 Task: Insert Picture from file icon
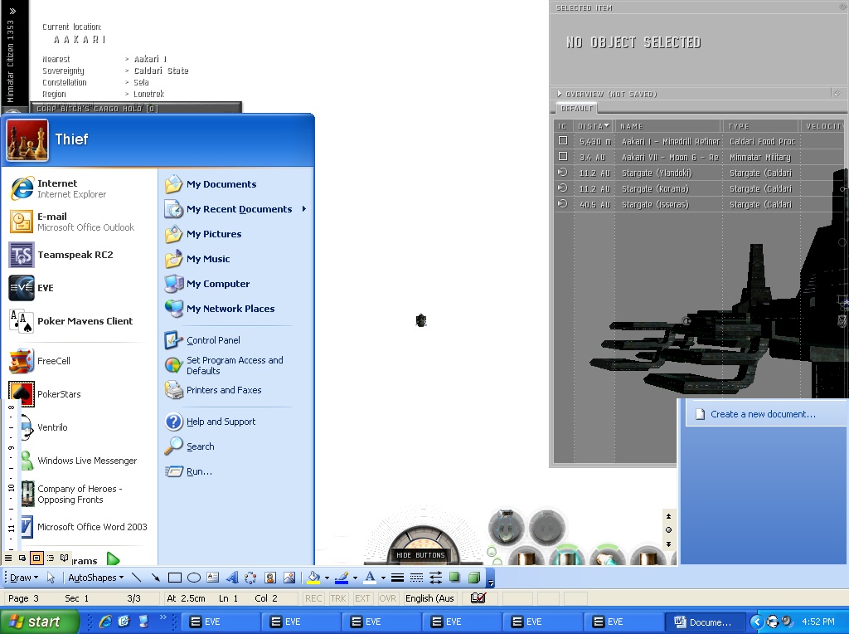[289, 578]
